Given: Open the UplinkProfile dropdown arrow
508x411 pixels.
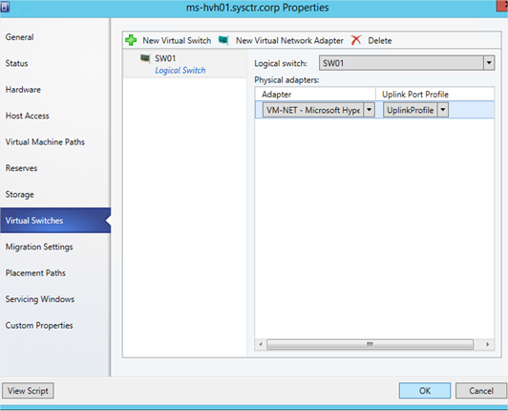Looking at the screenshot, I should tap(443, 110).
